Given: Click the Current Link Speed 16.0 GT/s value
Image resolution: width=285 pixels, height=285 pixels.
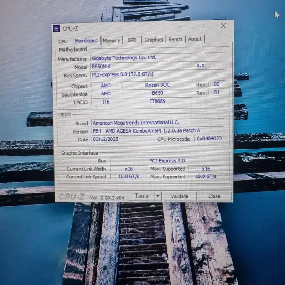Looking at the screenshot, I should (129, 176).
